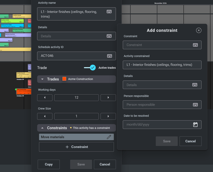The width and height of the screenshot is (213, 172).
Task: Click keyboard icon in activity Details field
Action: (x=109, y=36)
